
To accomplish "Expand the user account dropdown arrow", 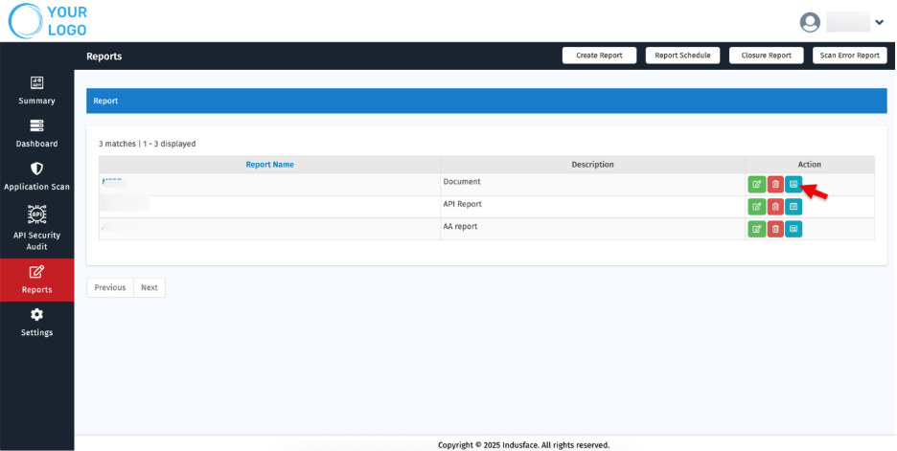I will [x=879, y=22].
